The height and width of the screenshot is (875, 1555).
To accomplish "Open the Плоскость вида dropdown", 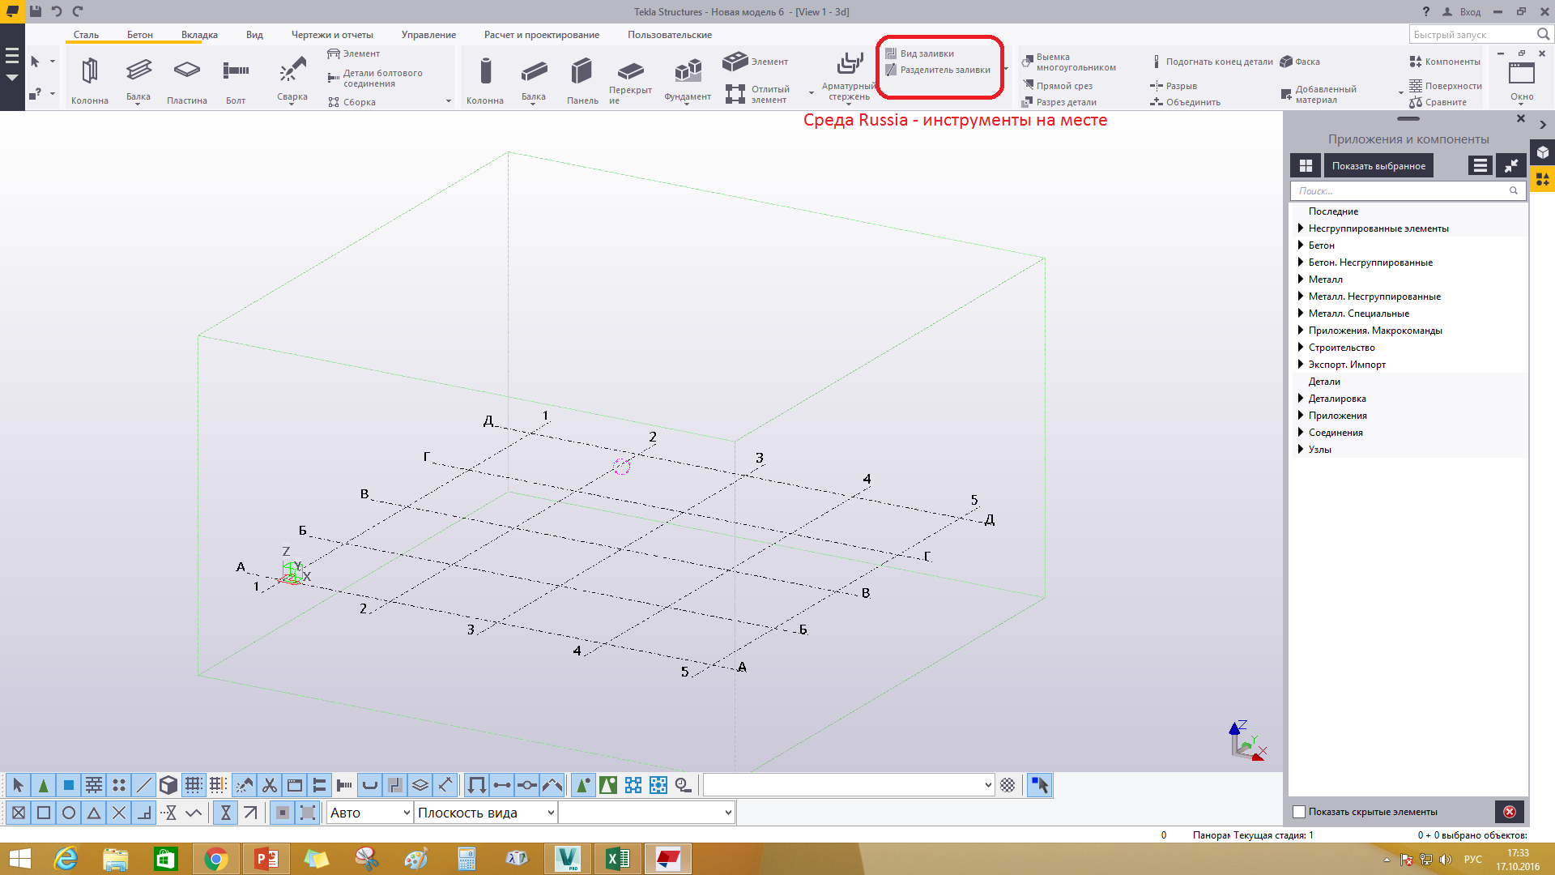I will [x=486, y=813].
